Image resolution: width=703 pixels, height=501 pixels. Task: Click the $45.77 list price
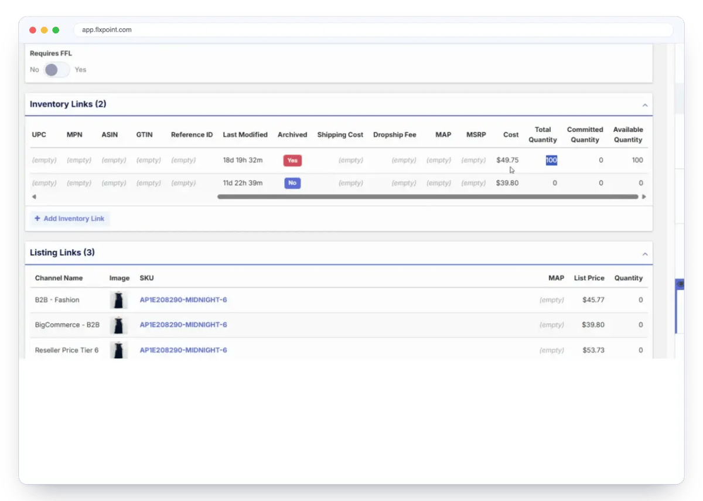[593, 300]
